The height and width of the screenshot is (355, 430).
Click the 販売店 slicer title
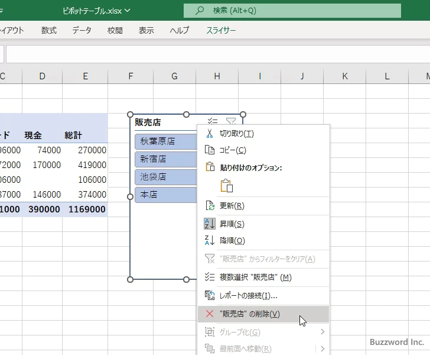(x=148, y=122)
